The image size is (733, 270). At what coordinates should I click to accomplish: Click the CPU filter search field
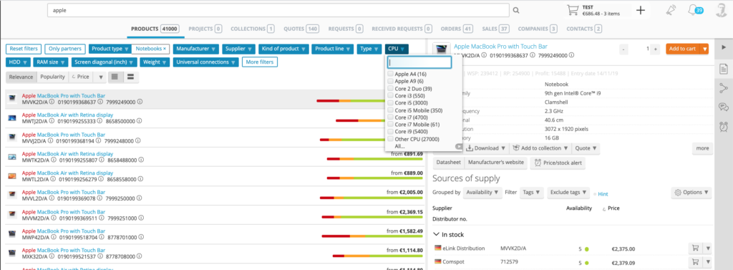419,62
